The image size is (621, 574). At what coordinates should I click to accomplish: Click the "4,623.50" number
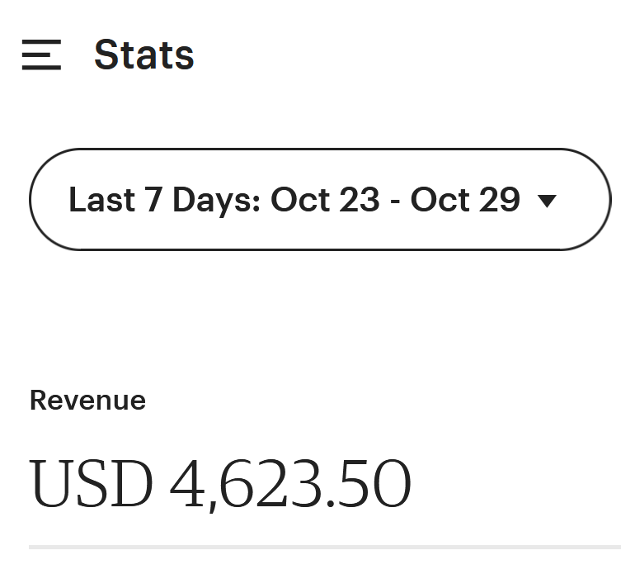point(290,484)
